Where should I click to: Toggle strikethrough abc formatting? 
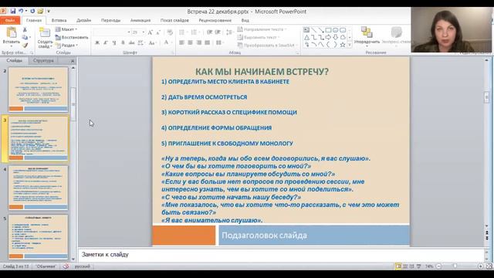pos(131,42)
